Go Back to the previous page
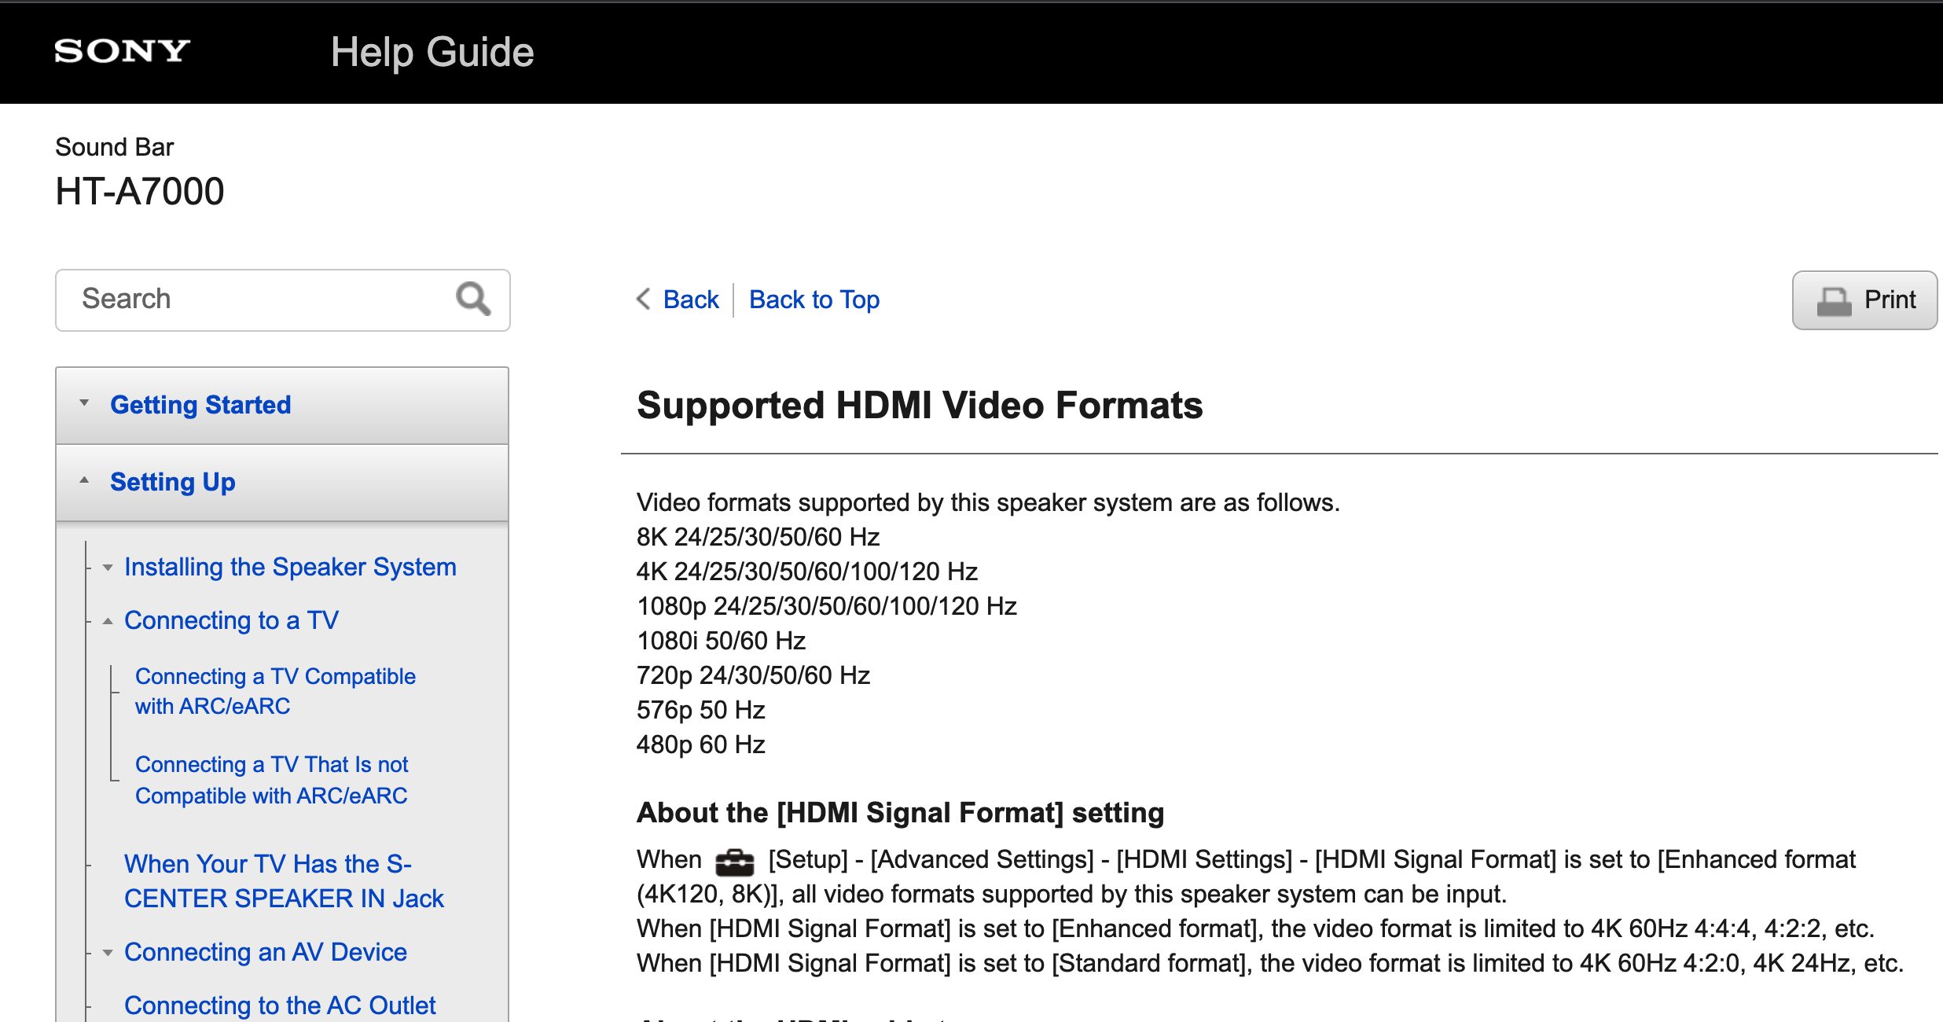Viewport: 1943px width, 1022px height. (691, 300)
